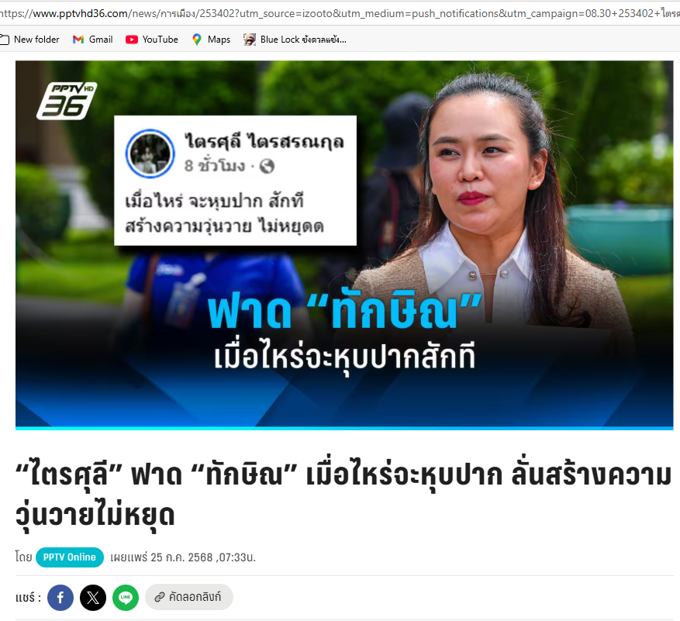This screenshot has width=680, height=621.
Task: Click the article headline text
Action: pyautogui.click(x=343, y=495)
